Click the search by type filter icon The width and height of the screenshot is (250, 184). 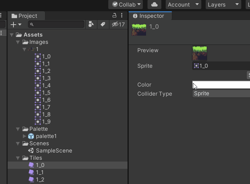coord(91,24)
